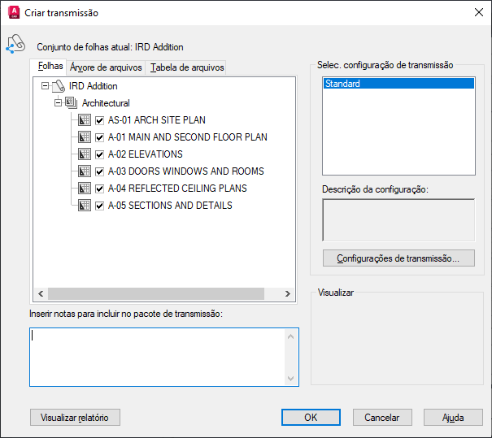Switch to the Árvore de arquivos tab
Image resolution: width=492 pixels, height=438 pixels.
106,67
